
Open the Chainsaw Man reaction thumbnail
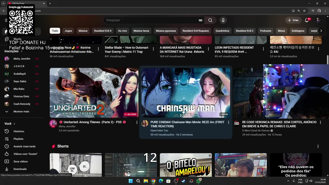click(186, 93)
